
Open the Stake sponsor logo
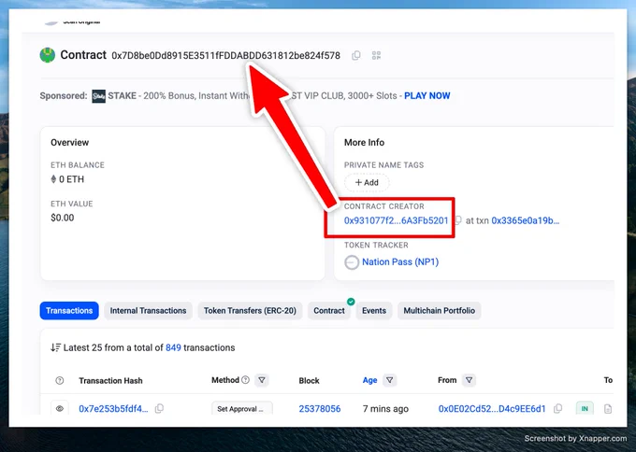[98, 96]
